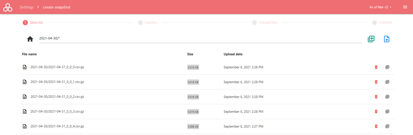Delete the 2021-04-31_0_0_2.csv.gz file
The image size is (413, 135).
pyautogui.click(x=376, y=97)
